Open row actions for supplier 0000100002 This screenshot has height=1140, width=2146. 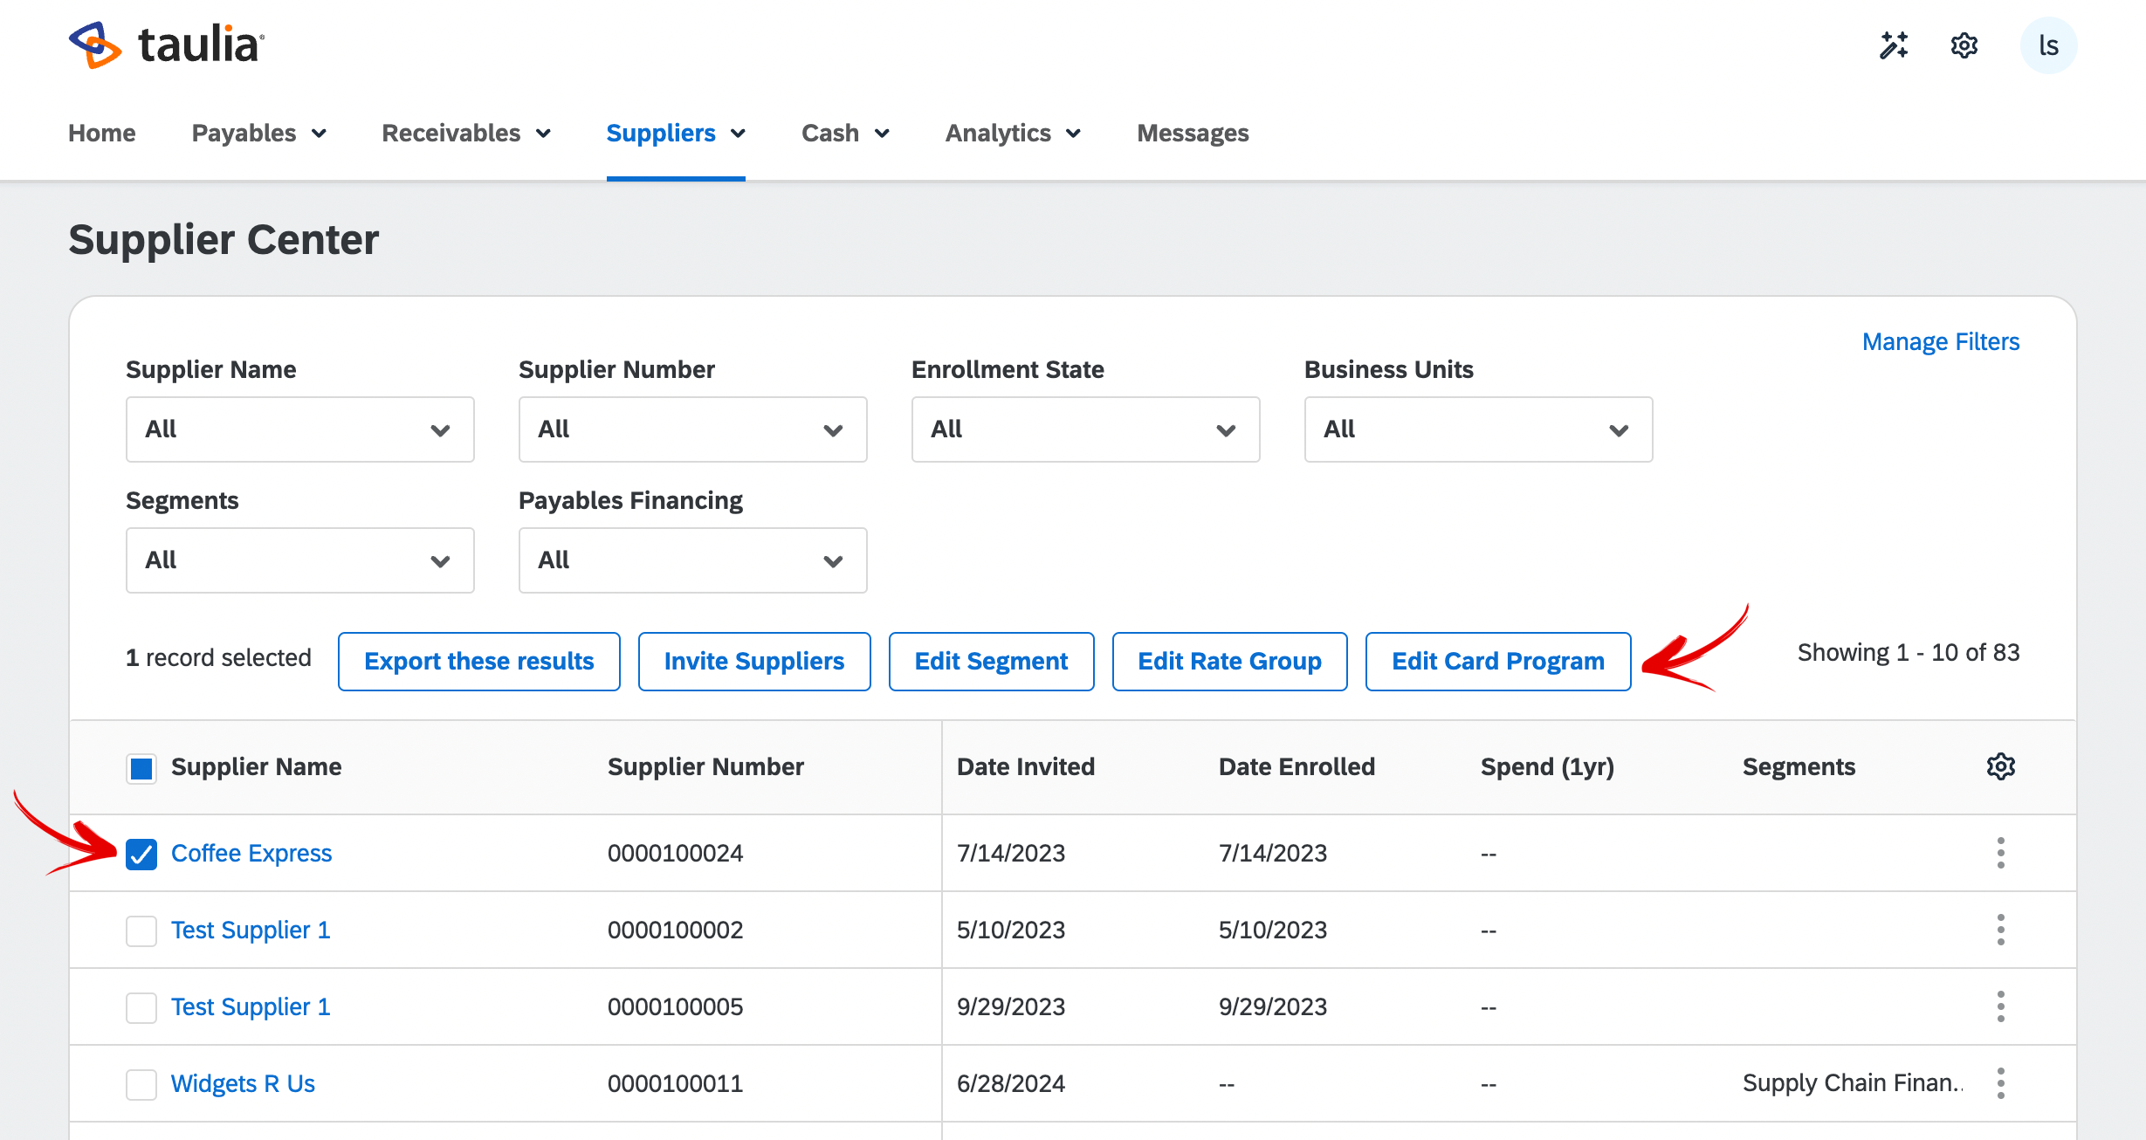tap(2000, 930)
